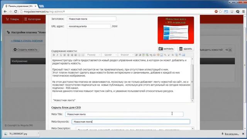Toggle italic formatting in the editor toolbar
The height and width of the screenshot is (139, 247).
[x=58, y=55]
